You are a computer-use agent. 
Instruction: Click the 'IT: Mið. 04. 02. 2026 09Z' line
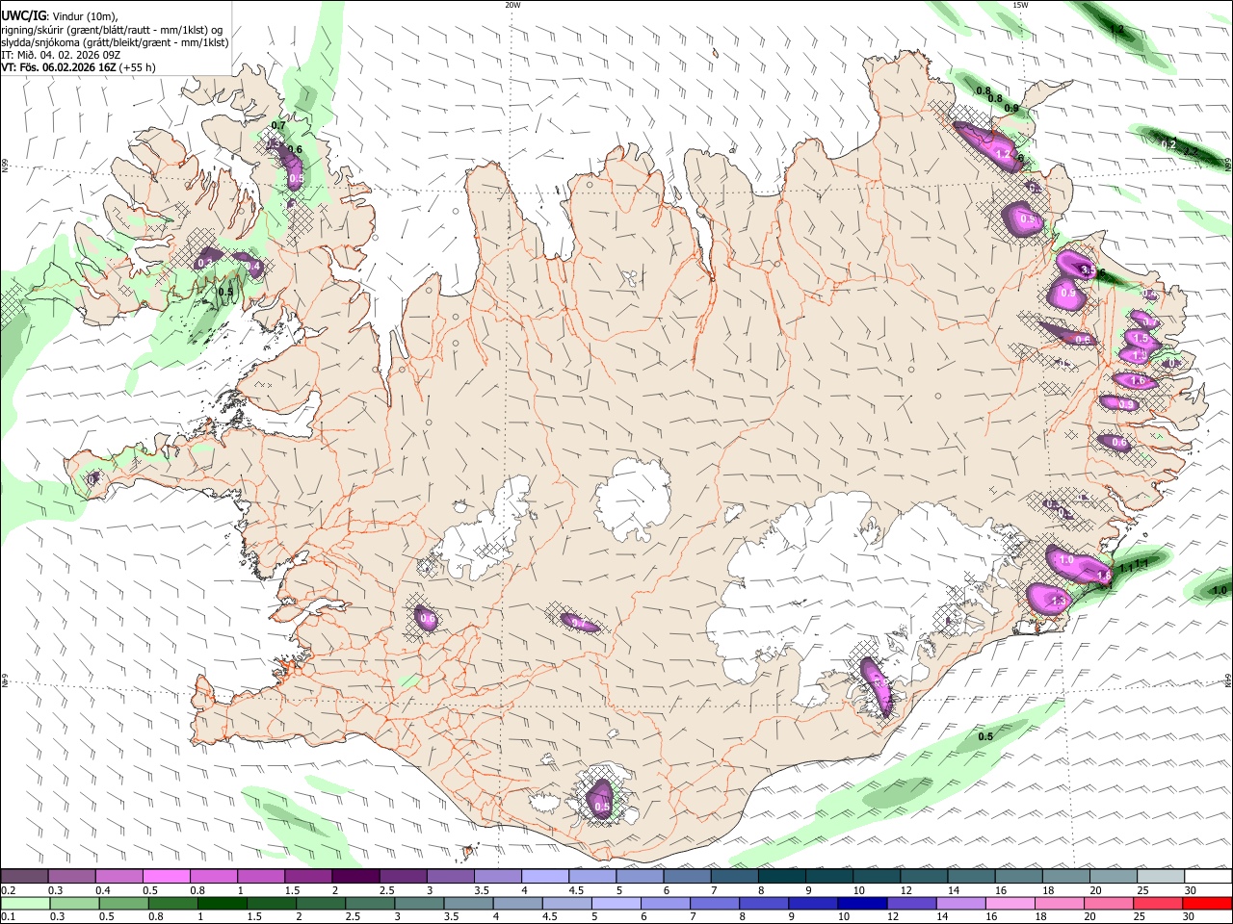click(61, 55)
